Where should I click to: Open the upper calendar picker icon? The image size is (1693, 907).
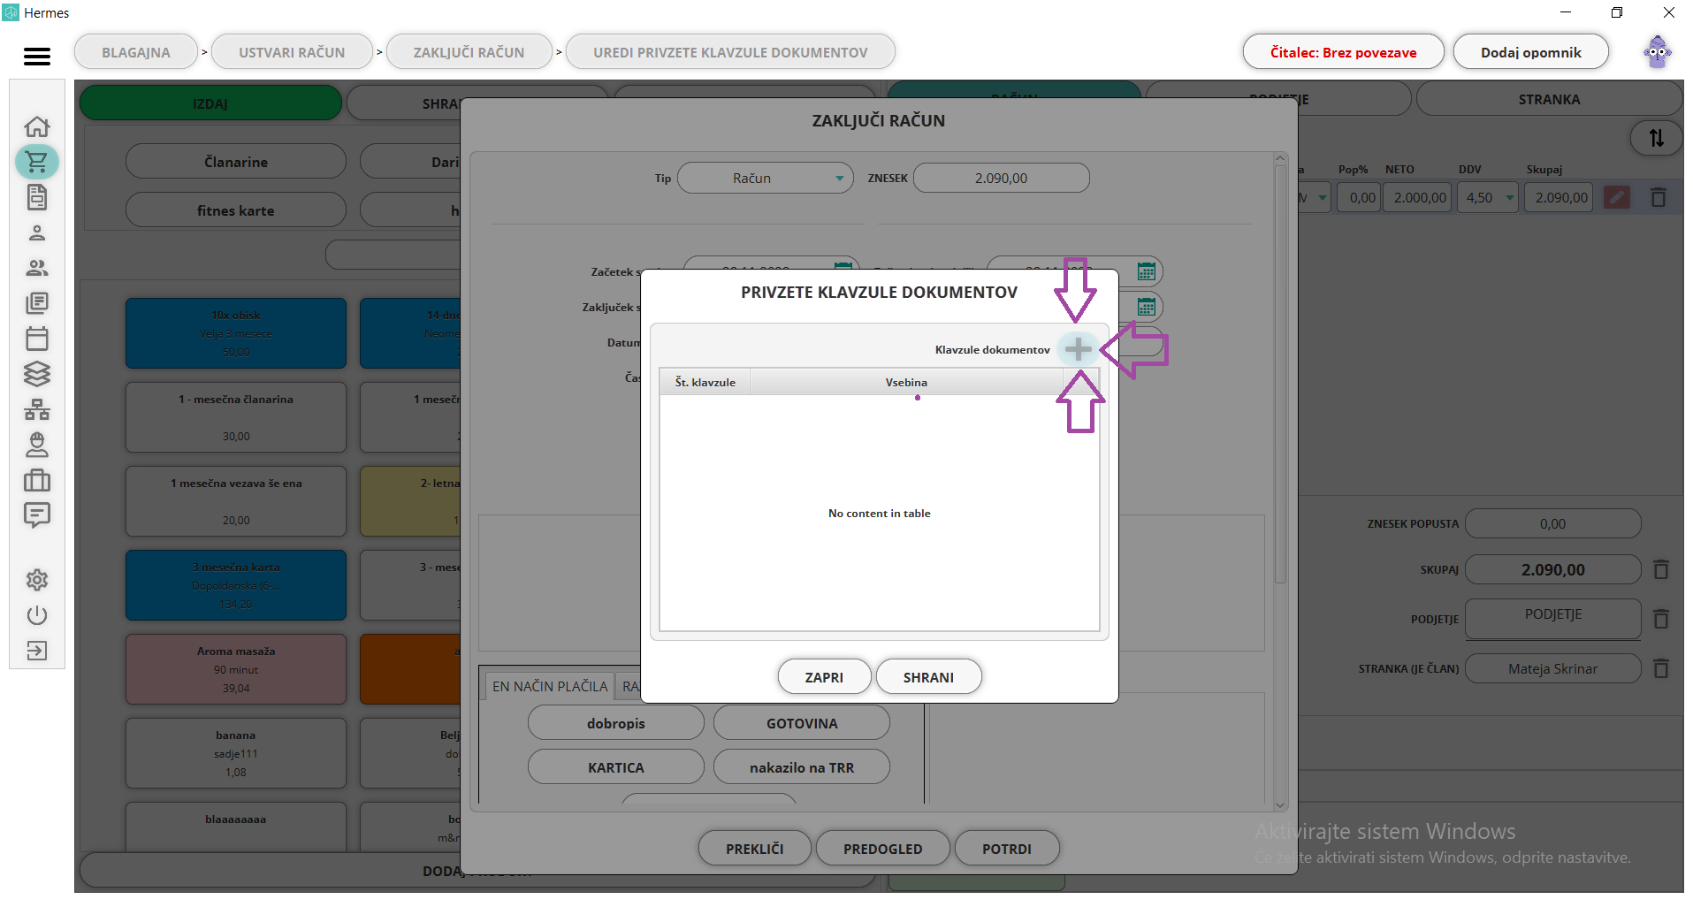pyautogui.click(x=1147, y=271)
